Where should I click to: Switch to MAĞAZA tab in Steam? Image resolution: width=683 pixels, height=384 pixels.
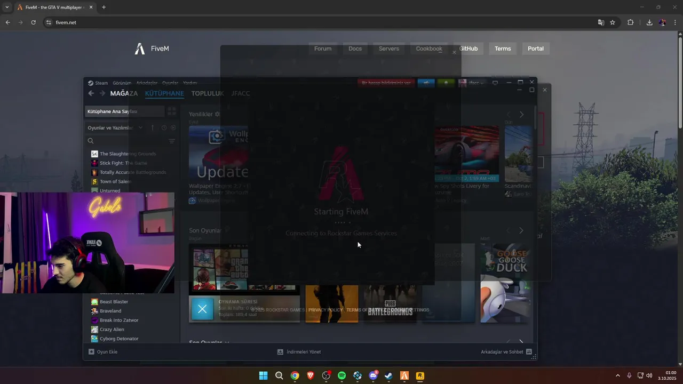(x=124, y=93)
